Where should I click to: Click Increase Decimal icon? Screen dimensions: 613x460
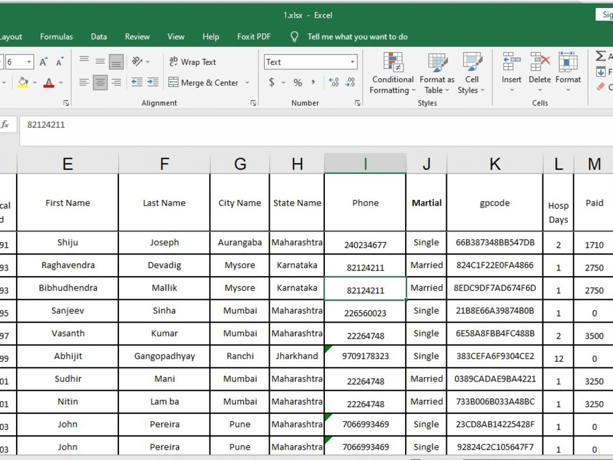(x=333, y=83)
